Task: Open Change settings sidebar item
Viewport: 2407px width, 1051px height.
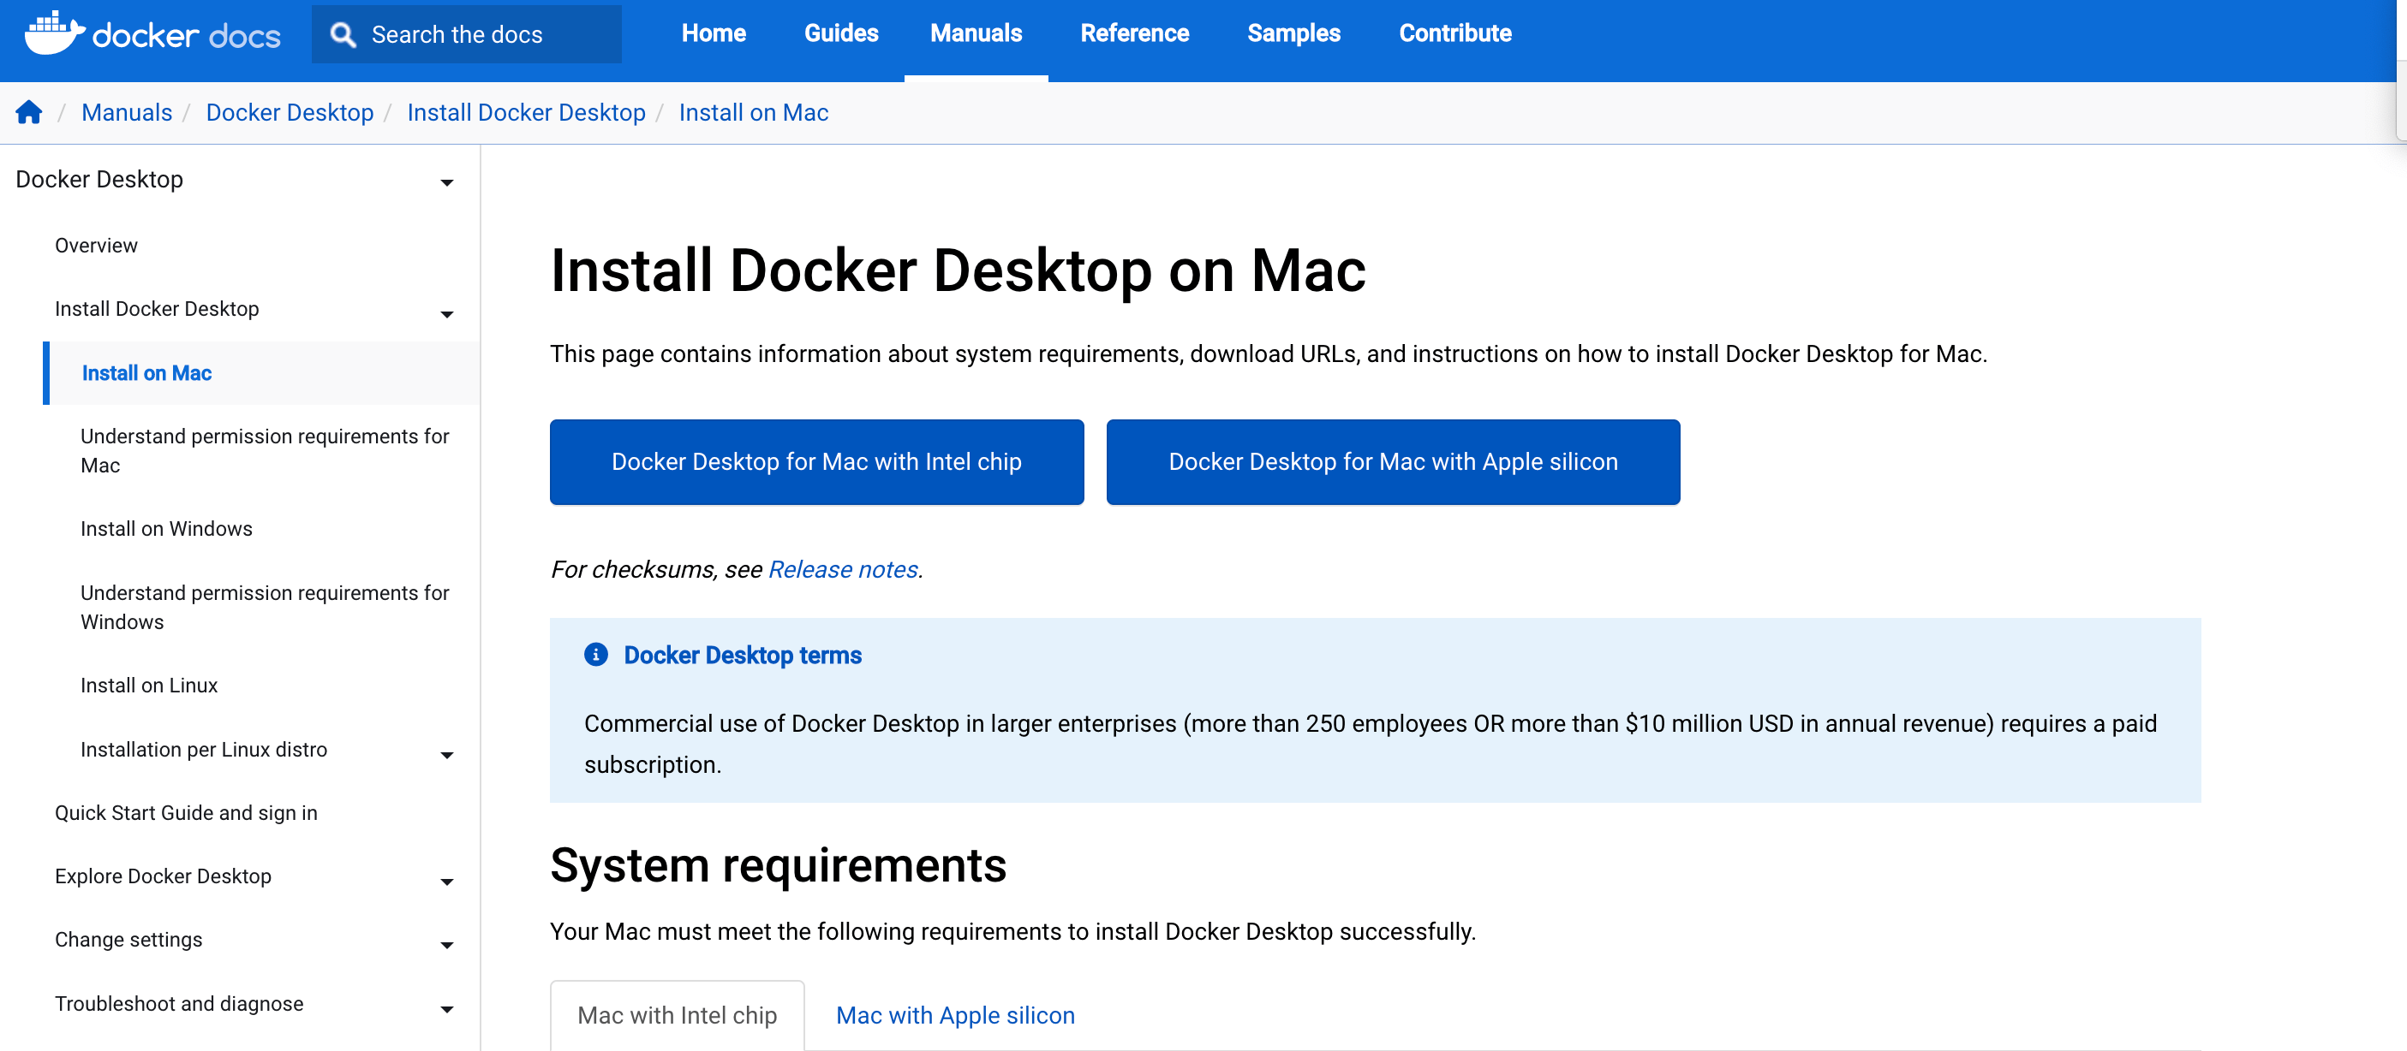Action: coord(128,939)
